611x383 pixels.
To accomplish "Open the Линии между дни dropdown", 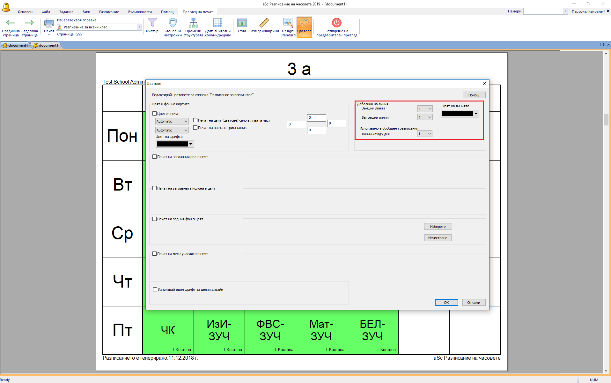I will pos(425,134).
